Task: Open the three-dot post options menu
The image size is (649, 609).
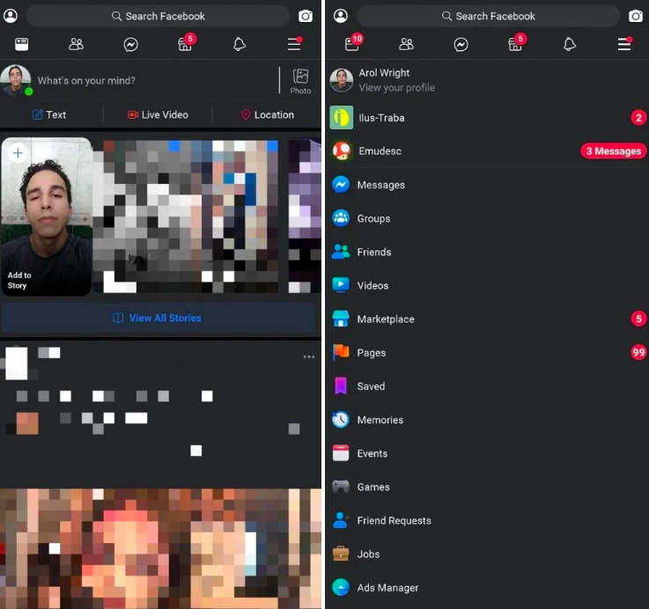Action: point(308,356)
